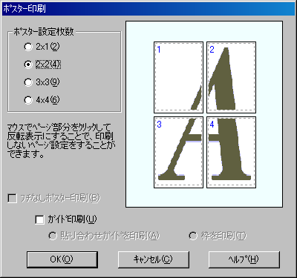Viewport: 297px width, 278px height.
Task: Select the 2x2(4) poster layout option
Action: click(x=42, y=64)
